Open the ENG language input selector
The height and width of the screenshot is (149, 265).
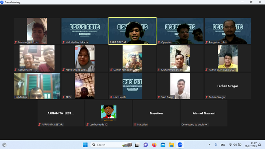[223, 145]
